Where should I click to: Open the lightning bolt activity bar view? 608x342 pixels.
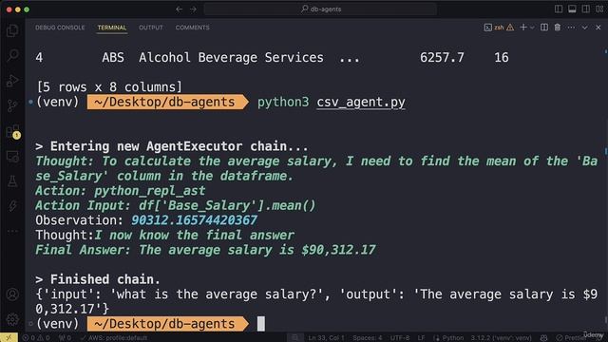(x=12, y=205)
